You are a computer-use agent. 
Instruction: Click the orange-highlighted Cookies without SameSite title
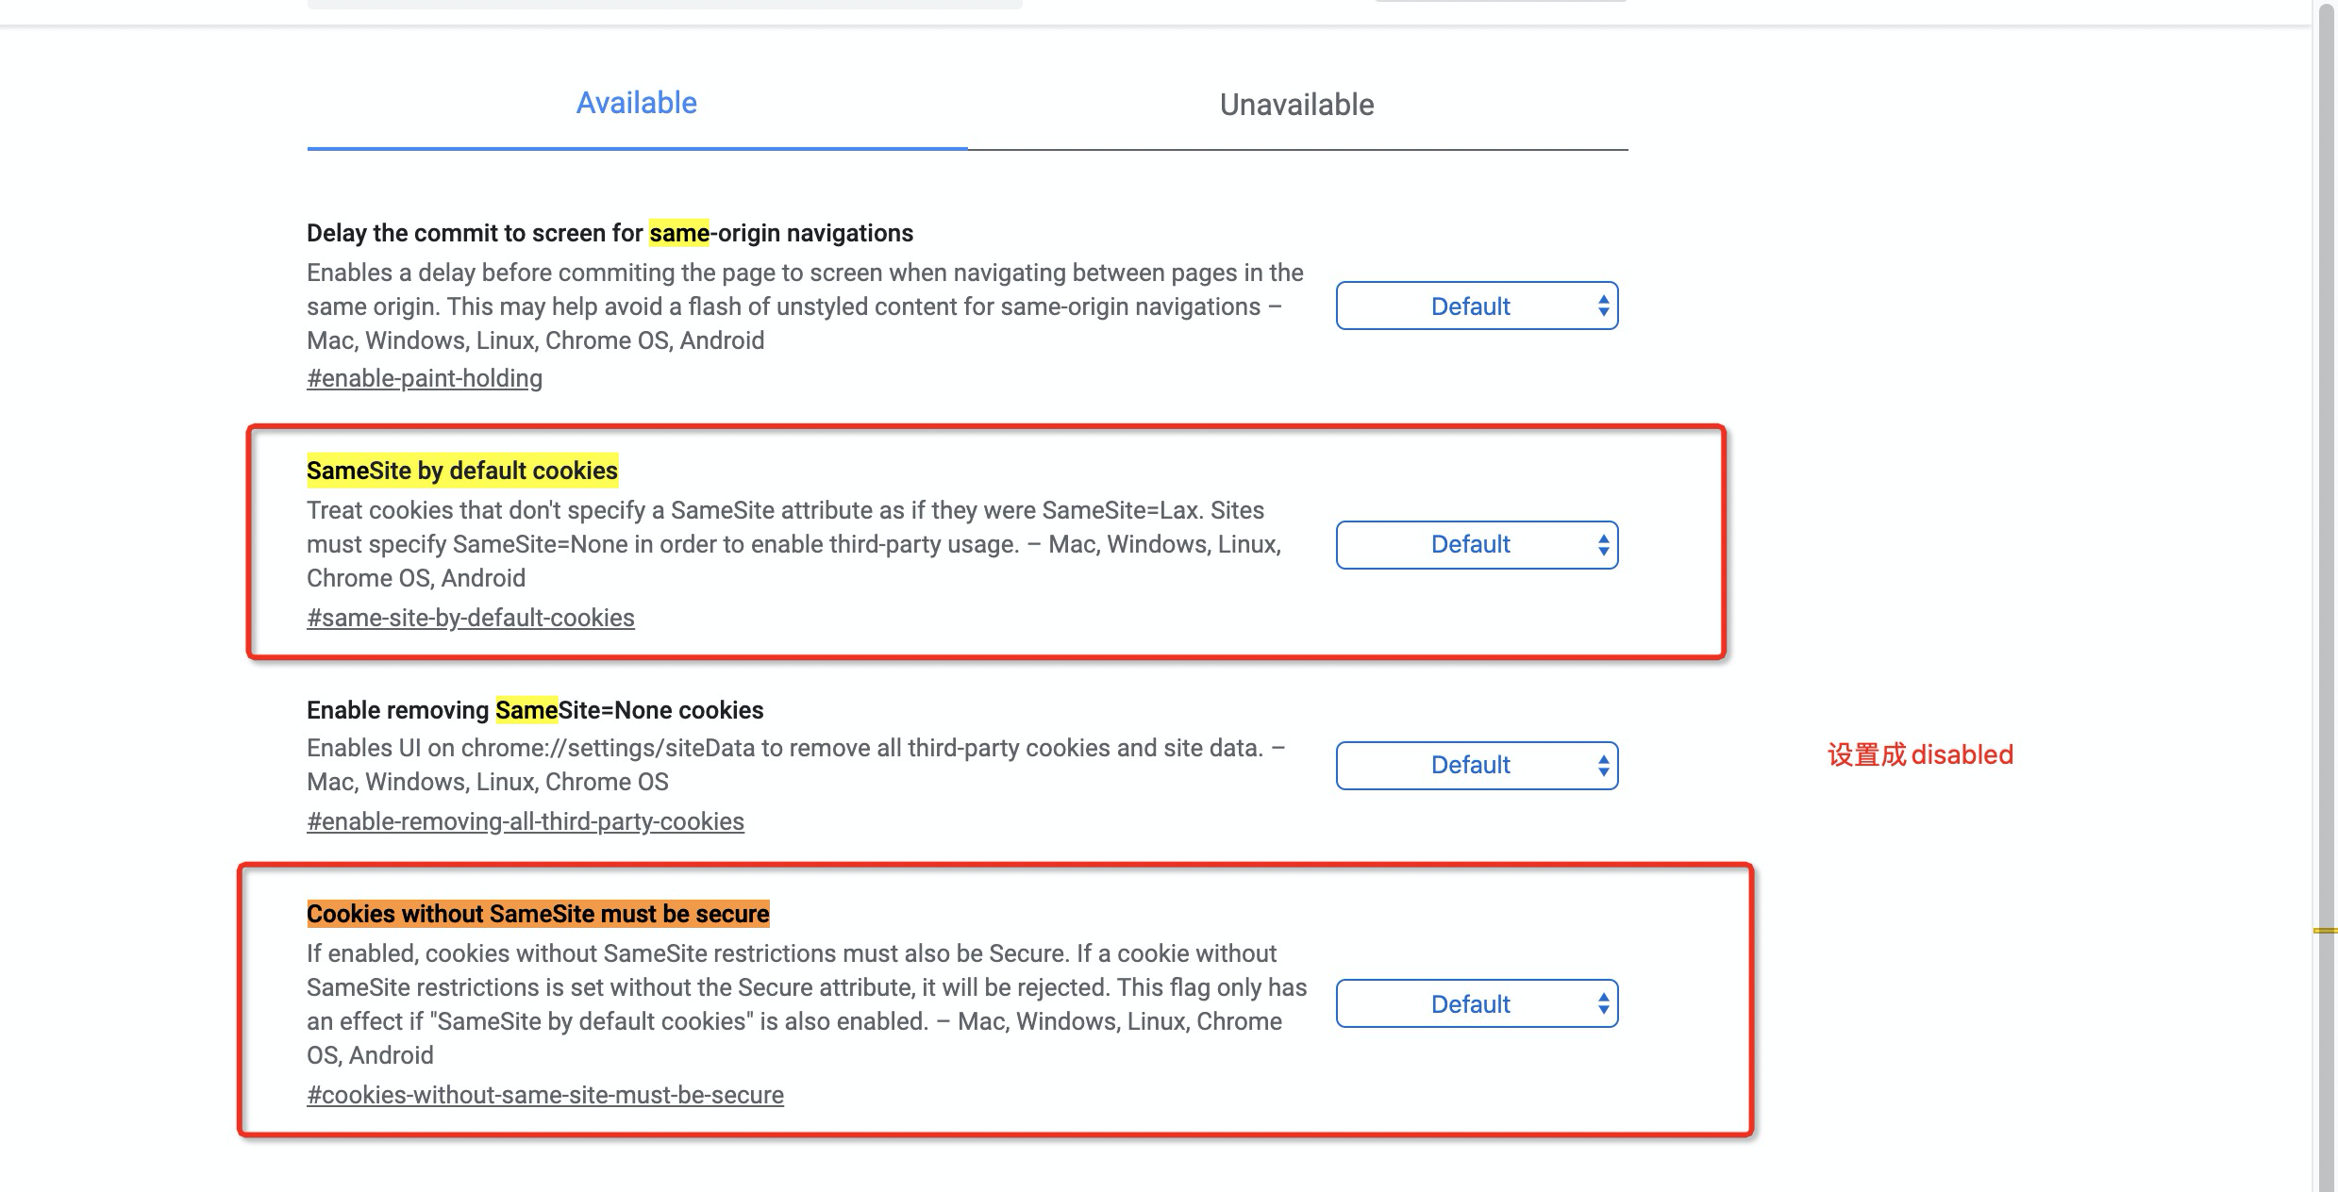pos(537,914)
